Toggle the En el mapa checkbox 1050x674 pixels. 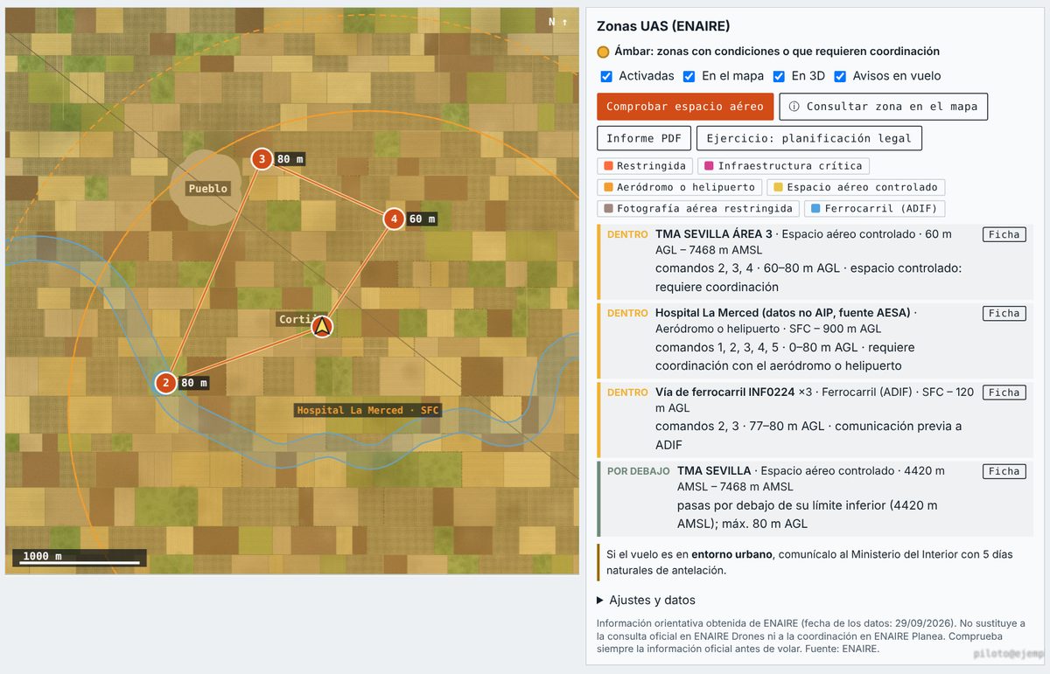(689, 76)
